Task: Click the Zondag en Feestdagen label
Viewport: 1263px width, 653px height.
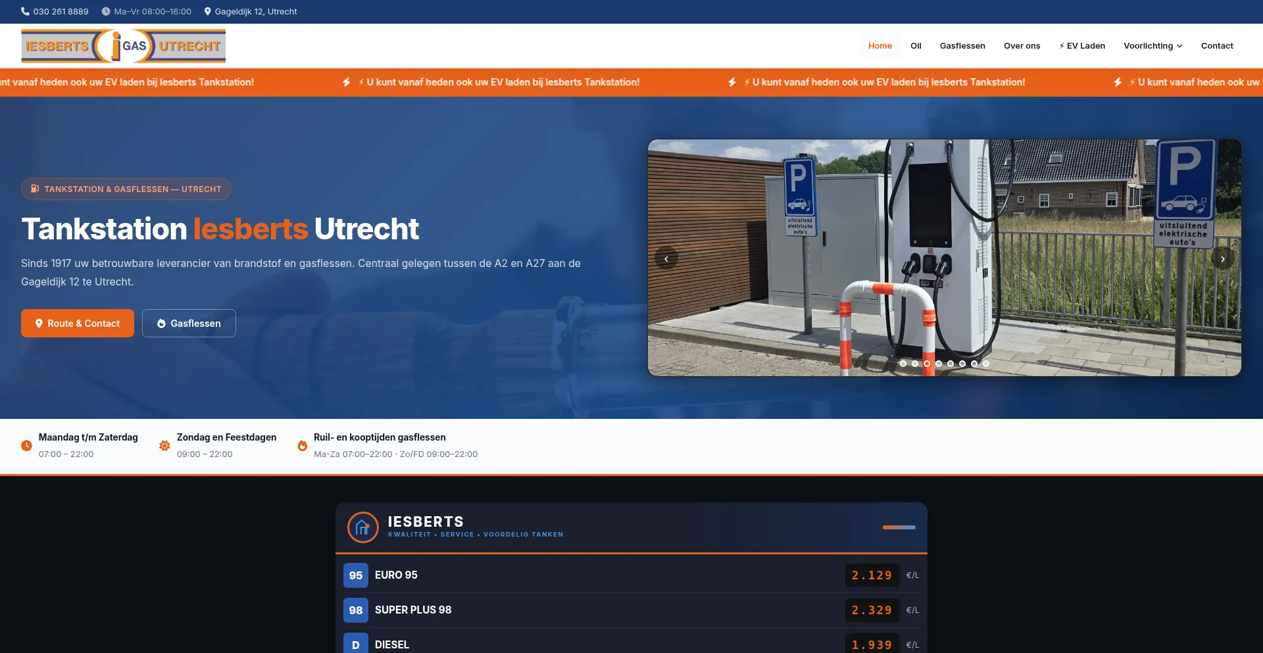Action: tap(226, 437)
